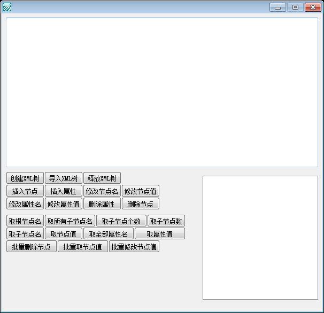The width and height of the screenshot is (324, 313).
Task: Click the 批量取节点值 button
Action: click(83, 246)
